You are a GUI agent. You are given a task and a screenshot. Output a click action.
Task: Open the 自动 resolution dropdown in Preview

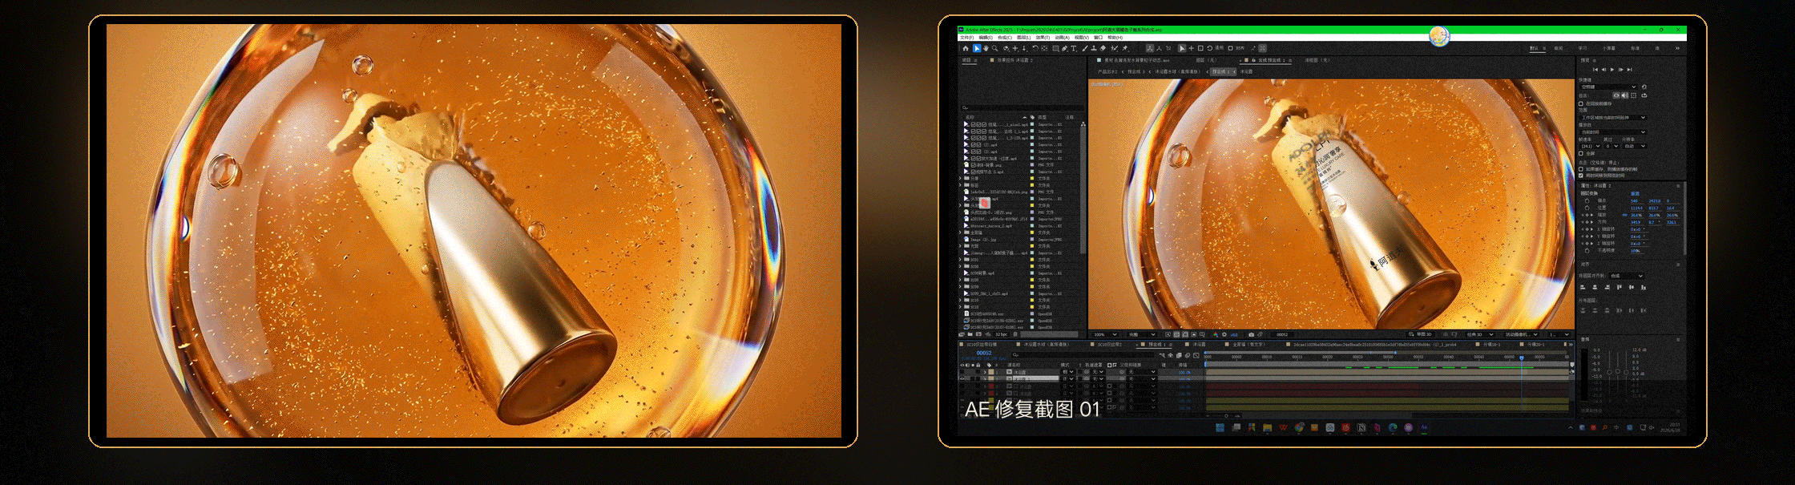tap(1634, 146)
